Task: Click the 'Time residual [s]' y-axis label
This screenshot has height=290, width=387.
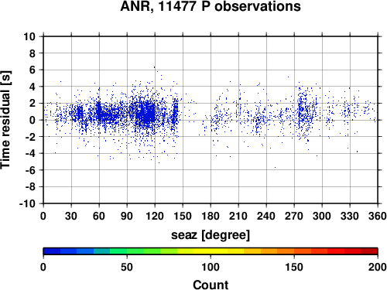Action: [5, 120]
